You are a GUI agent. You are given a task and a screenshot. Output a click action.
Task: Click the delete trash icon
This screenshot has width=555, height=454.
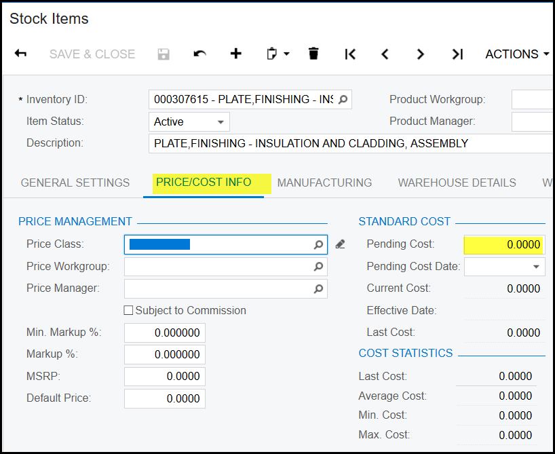tap(313, 54)
